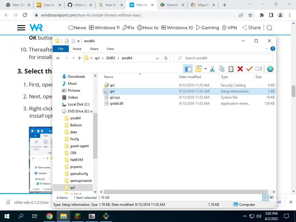
Task: Show hidden system tray icons chevron
Action: pos(245,216)
